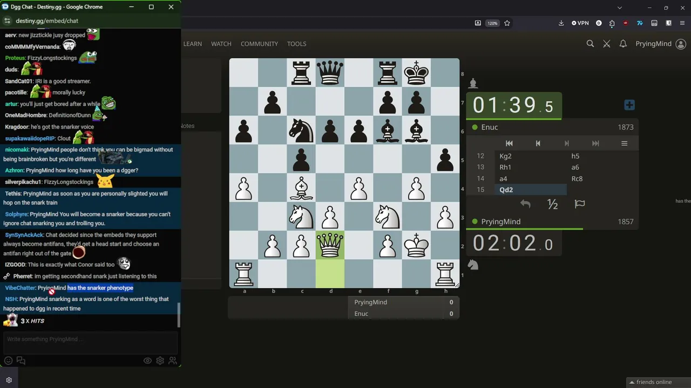
Task: Open the tab-groups extension icon in toolbar
Action: (654, 23)
